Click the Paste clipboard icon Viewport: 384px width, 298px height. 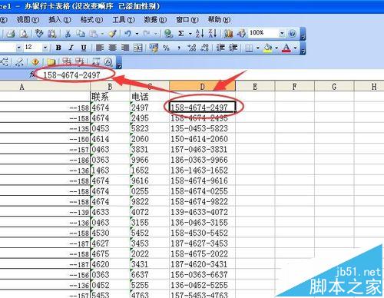[x=94, y=34]
